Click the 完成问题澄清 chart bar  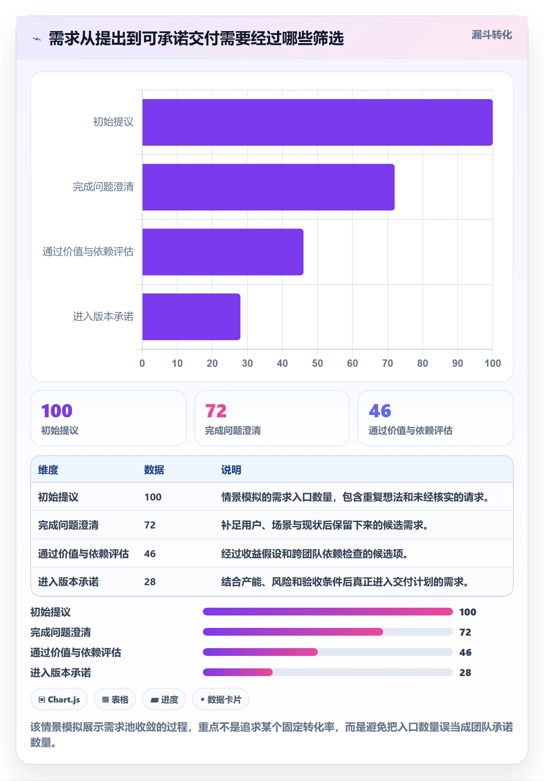click(269, 187)
